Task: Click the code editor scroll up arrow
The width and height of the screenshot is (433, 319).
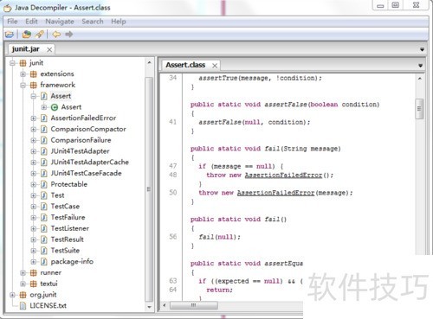Action: (x=419, y=78)
